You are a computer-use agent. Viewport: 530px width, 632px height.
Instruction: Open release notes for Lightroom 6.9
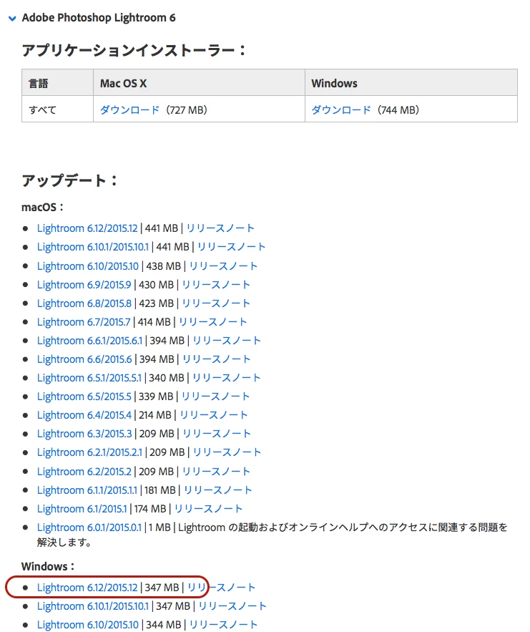click(216, 285)
